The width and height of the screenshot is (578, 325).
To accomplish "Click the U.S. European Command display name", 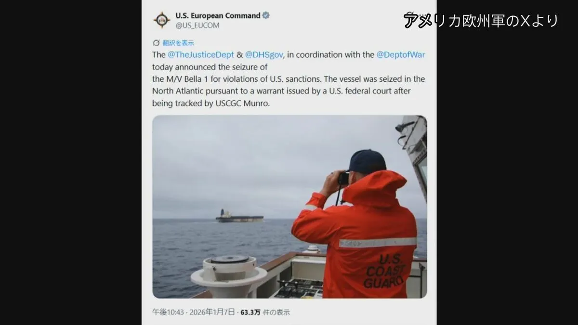I will (x=218, y=15).
